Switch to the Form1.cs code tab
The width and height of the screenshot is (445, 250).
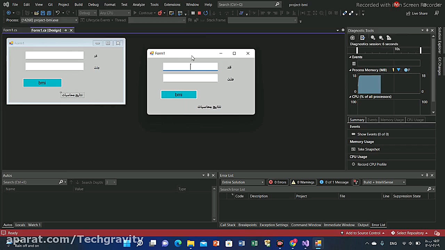[10, 30]
